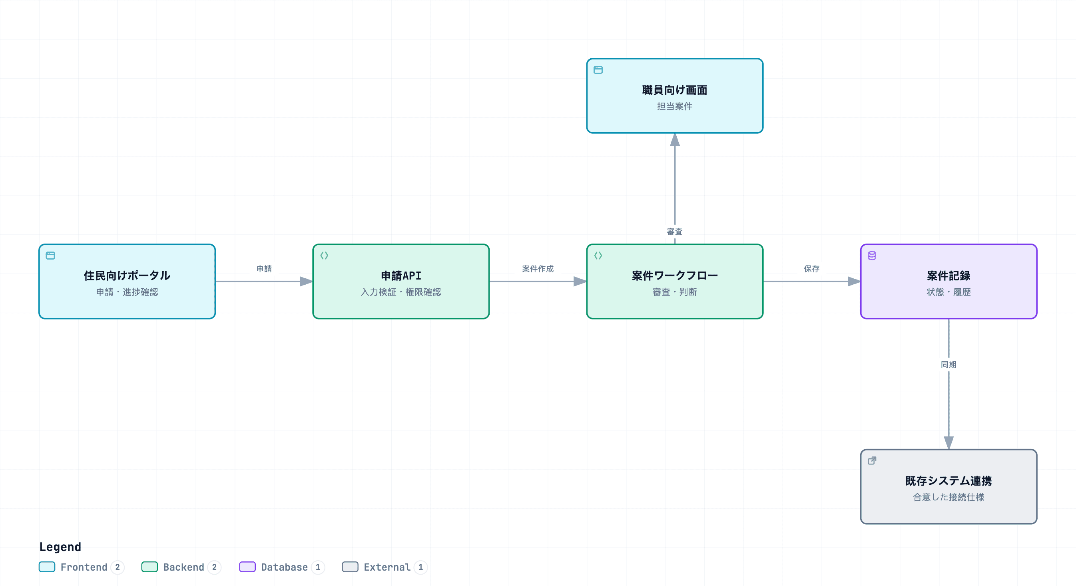Click the 担当案件 subtitle text

(x=675, y=106)
